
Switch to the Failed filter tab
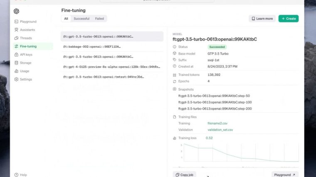pyautogui.click(x=99, y=19)
